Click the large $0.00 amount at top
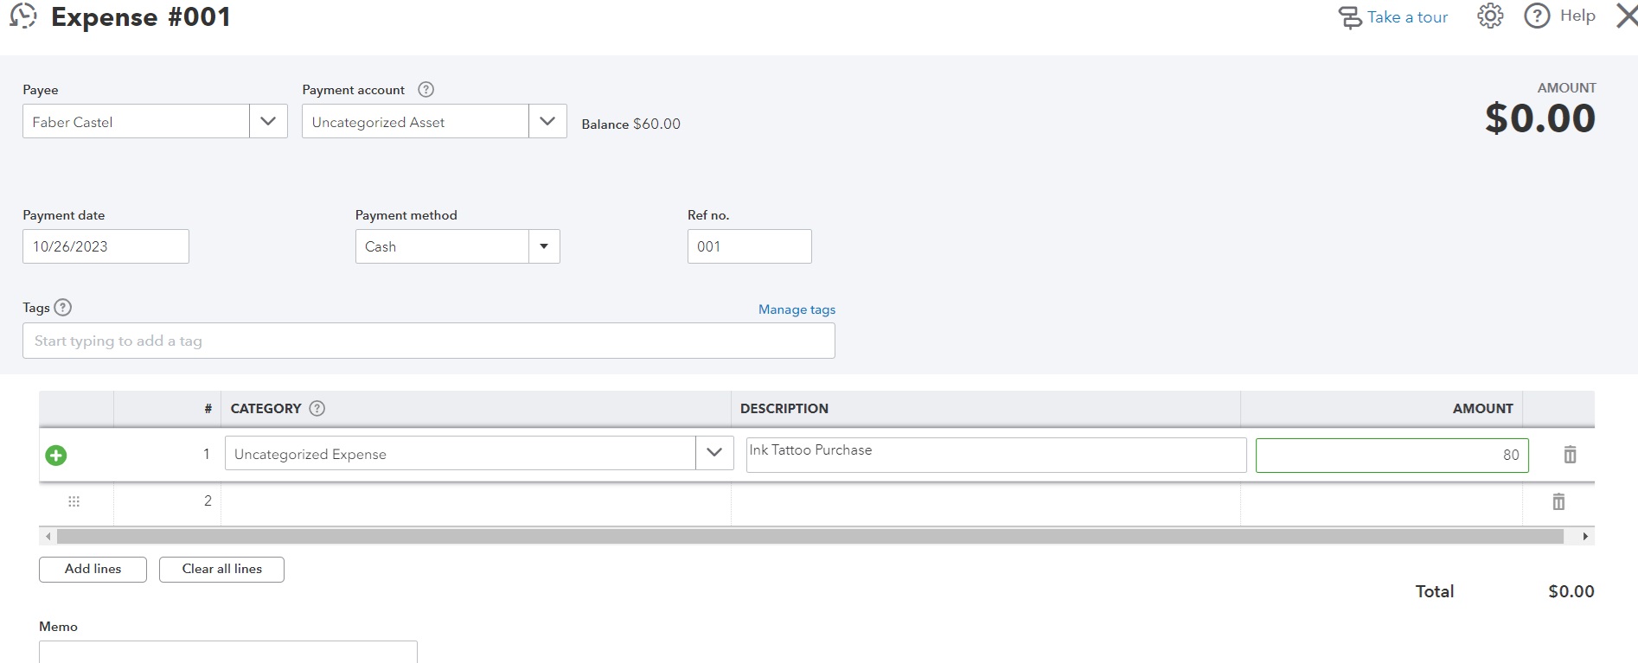 tap(1540, 118)
